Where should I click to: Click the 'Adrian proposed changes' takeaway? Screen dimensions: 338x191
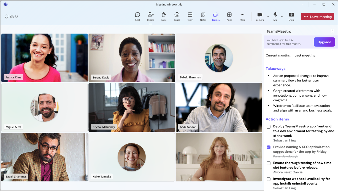(x=301, y=80)
